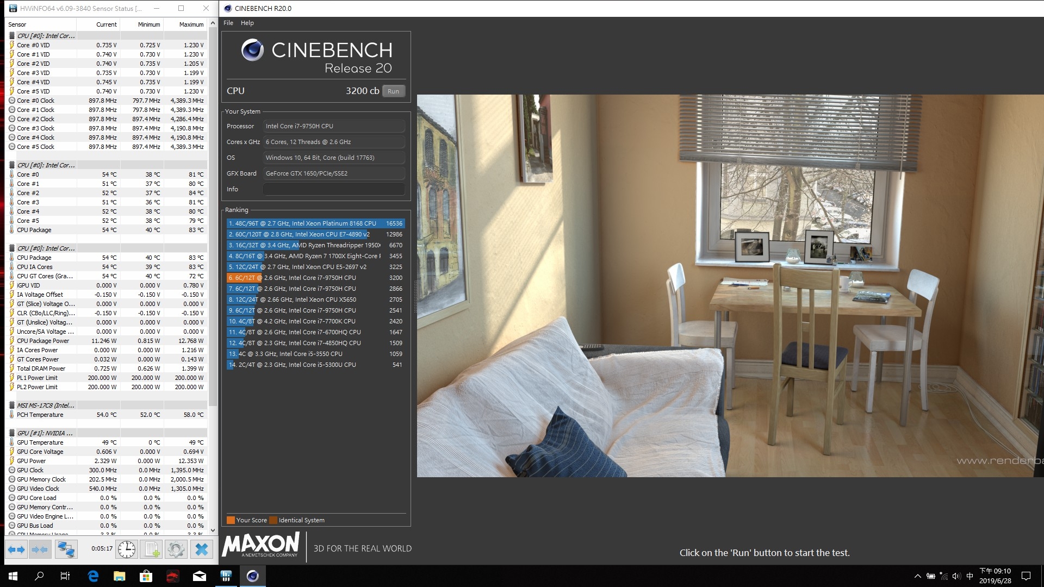This screenshot has height=587, width=1044.
Task: Click the HWiNFO taskbar icon
Action: click(226, 576)
